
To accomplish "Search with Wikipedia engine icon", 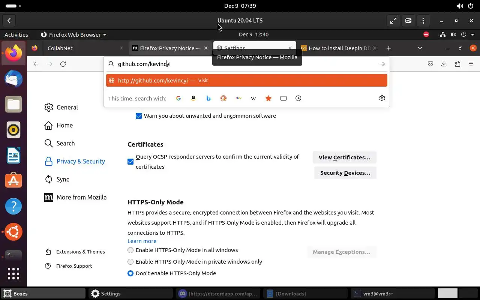I will [253, 98].
